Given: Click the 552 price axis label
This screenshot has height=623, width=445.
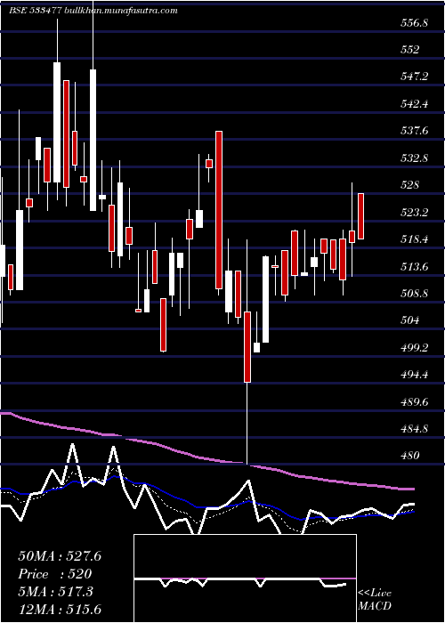Looking at the screenshot, I should 410,50.
